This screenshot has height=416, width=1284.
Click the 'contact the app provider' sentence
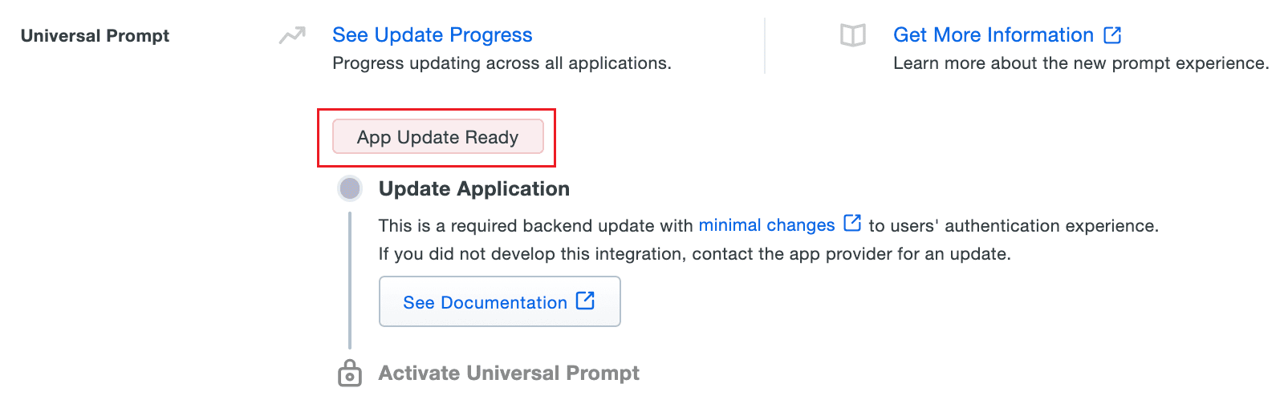click(694, 254)
